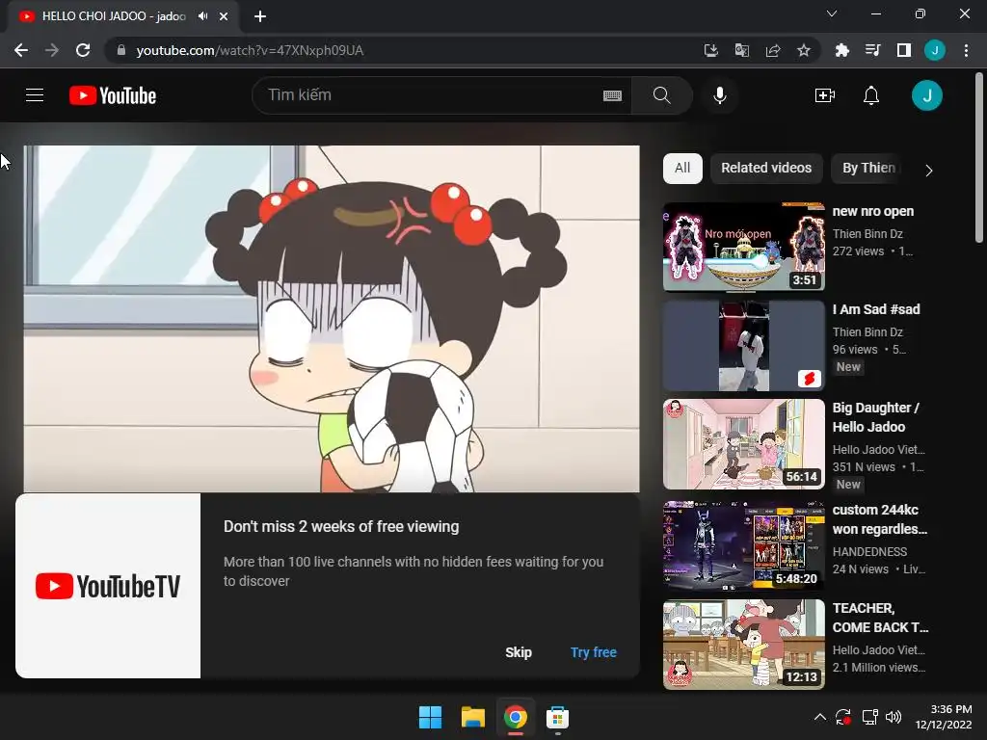
Task: Open the translate page icon
Action: pyautogui.click(x=741, y=50)
